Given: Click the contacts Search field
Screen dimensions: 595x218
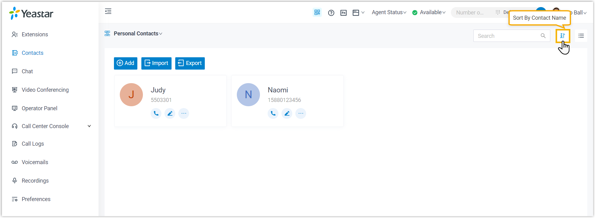Looking at the screenshot, I should (x=508, y=36).
